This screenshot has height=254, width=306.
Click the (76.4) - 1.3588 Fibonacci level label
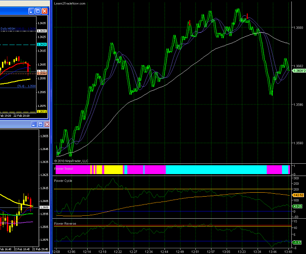pos(26,86)
